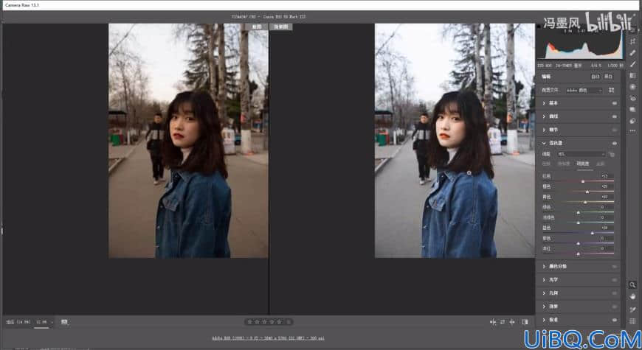642x350 pixels.
Task: Toggle visibility eye of 曲线 panel
Action: tap(614, 116)
